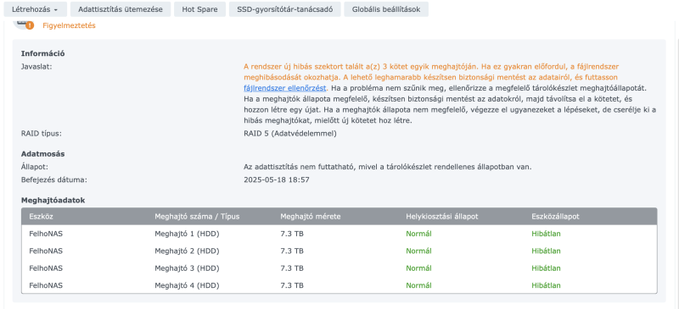Click the Normál status of Meghajtó 1
Screen dimensions: 679x309
(x=418, y=234)
